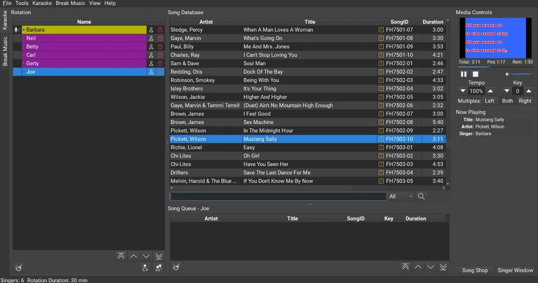Set multiplex to Left channel
Viewport: 538px width, 283px height.
click(490, 101)
